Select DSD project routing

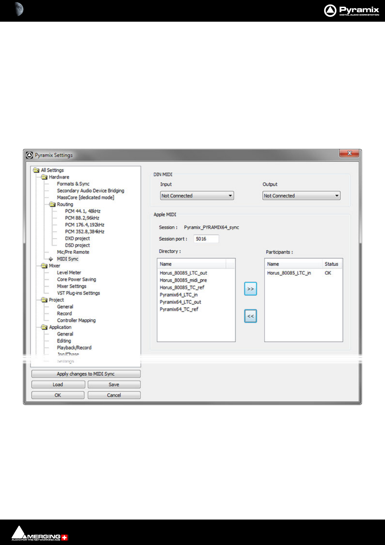(x=77, y=245)
